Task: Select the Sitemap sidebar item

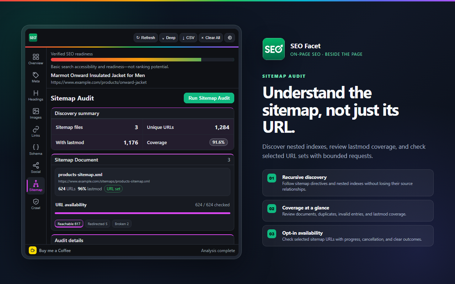Action: click(36, 186)
